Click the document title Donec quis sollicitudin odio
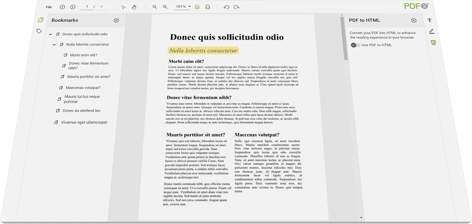This screenshot has width=472, height=224. tap(227, 37)
